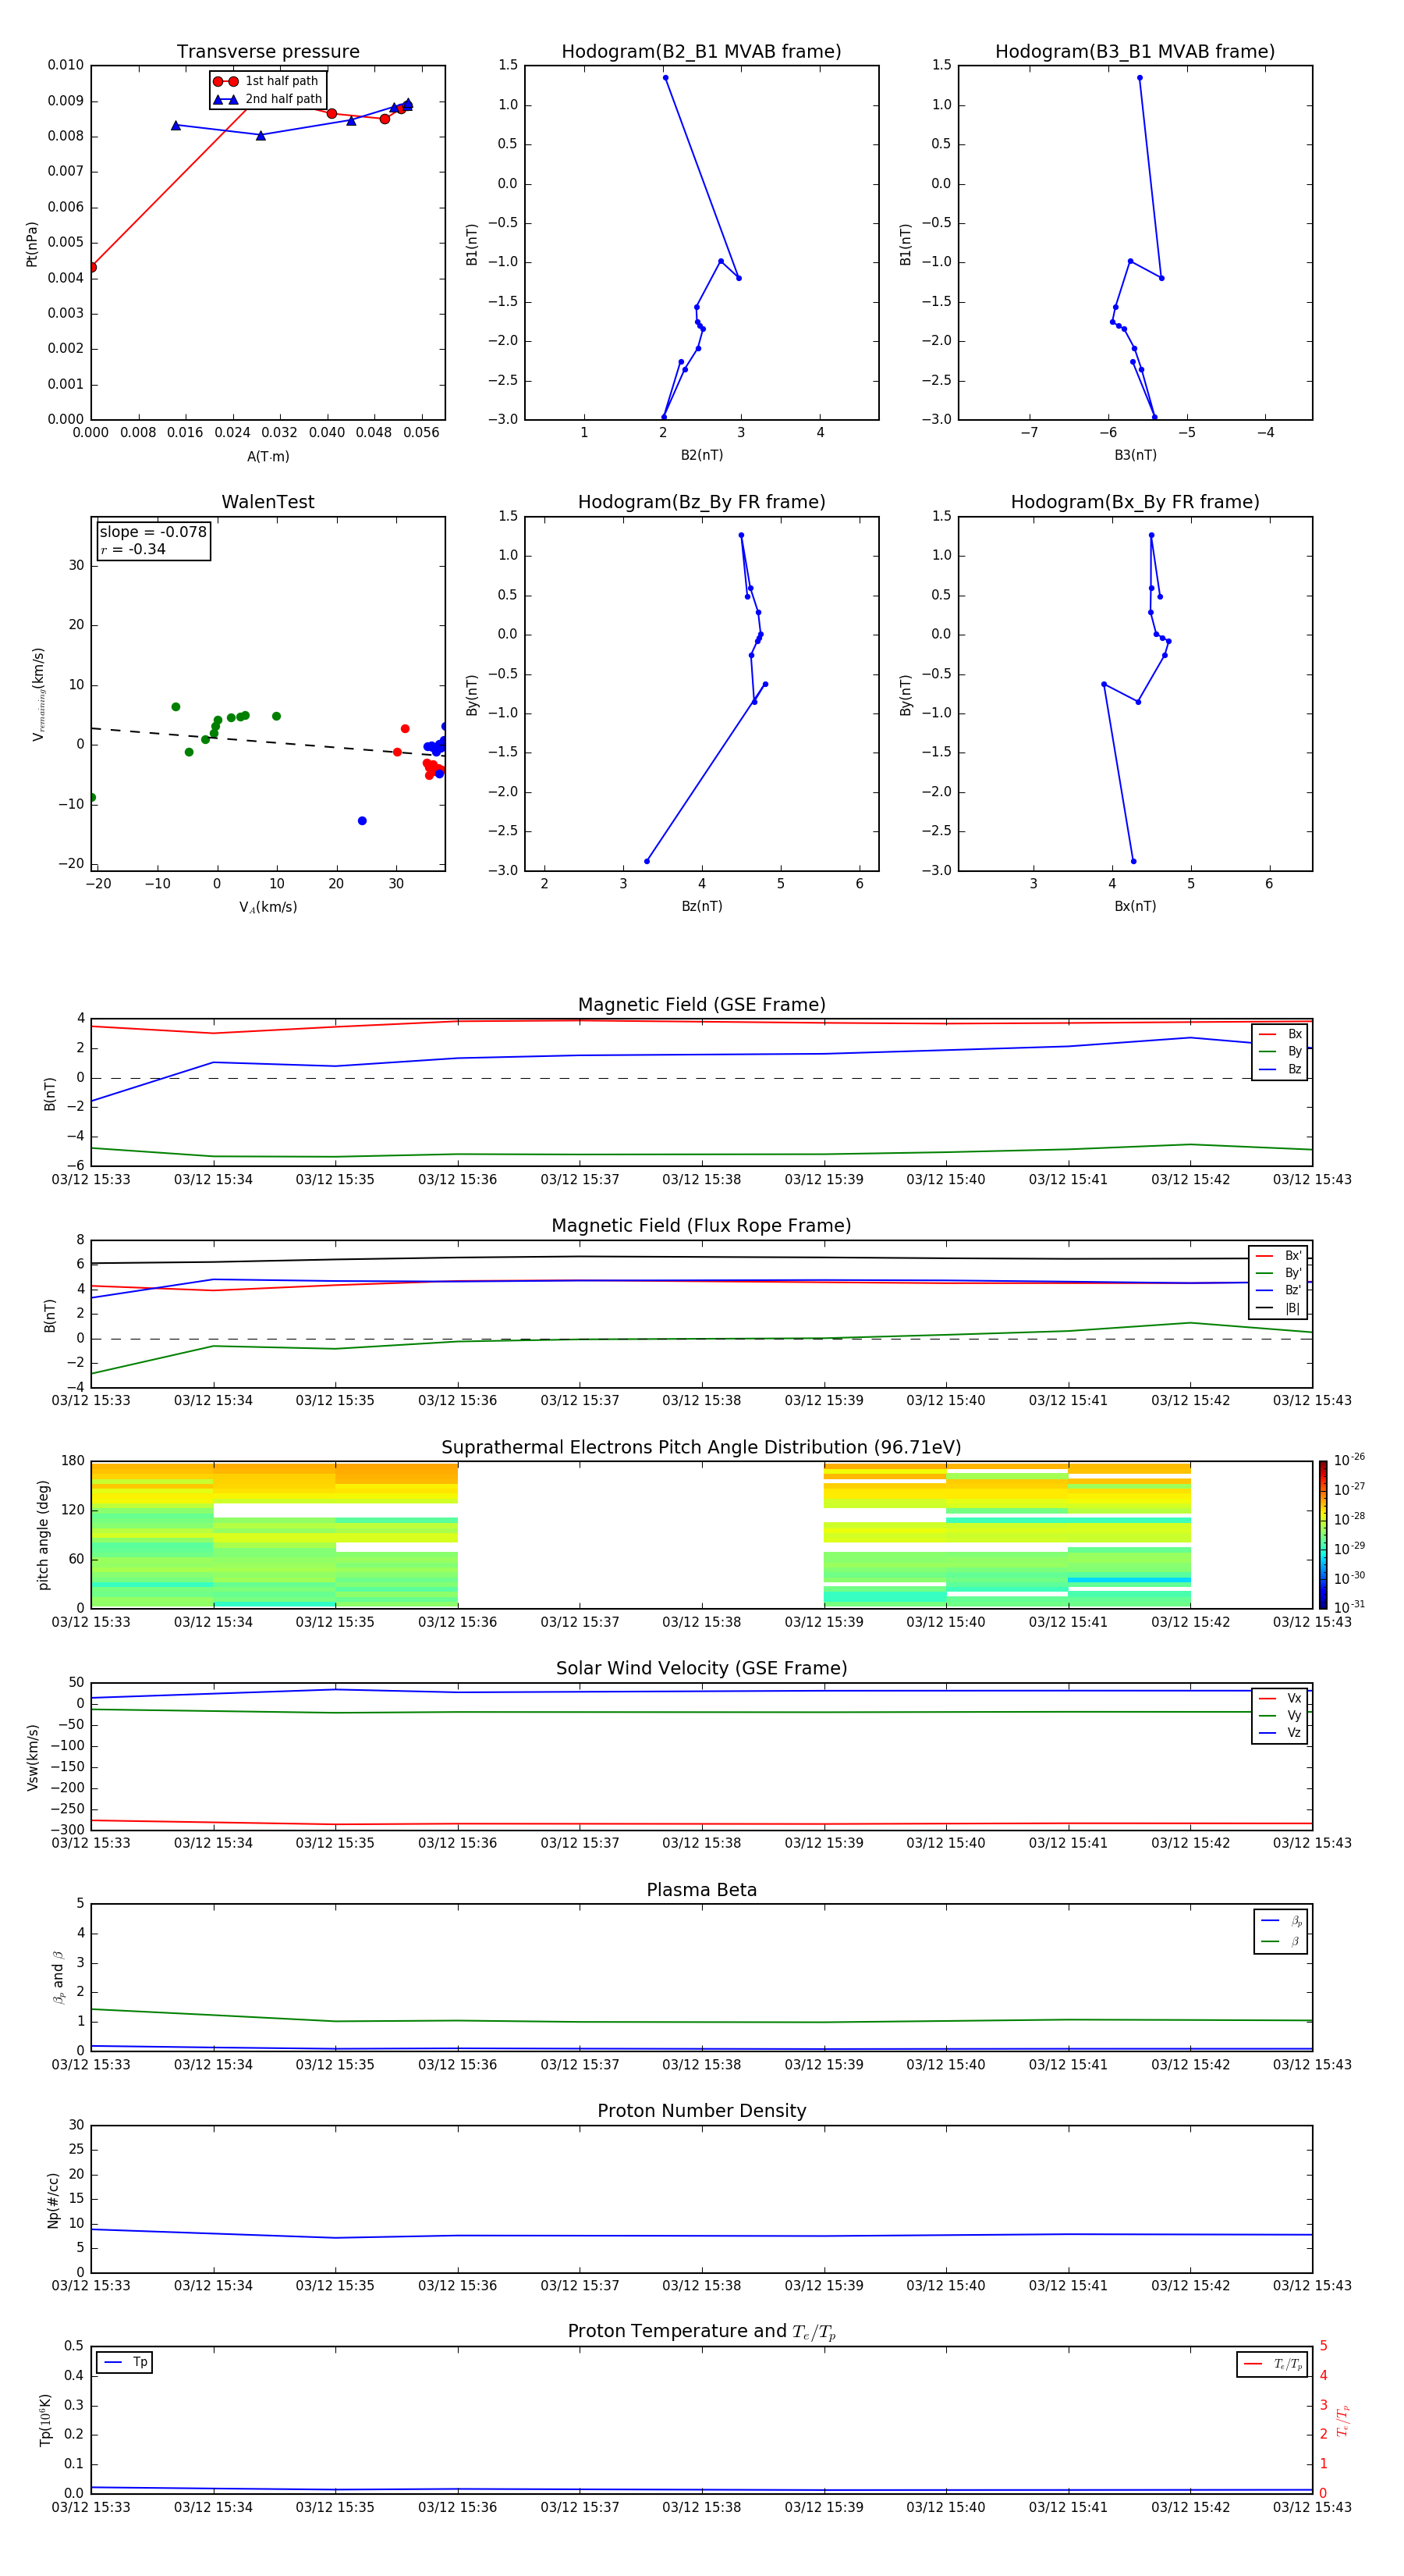Select the "1st half path" legend entry
Viewport: 1404px width, 2576px height.
coord(266,81)
